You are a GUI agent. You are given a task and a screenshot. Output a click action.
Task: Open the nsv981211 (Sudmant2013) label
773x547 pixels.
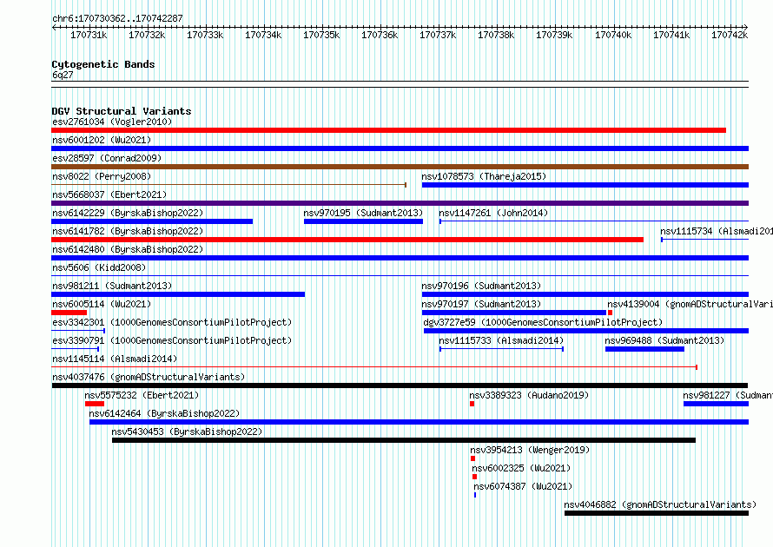point(112,286)
